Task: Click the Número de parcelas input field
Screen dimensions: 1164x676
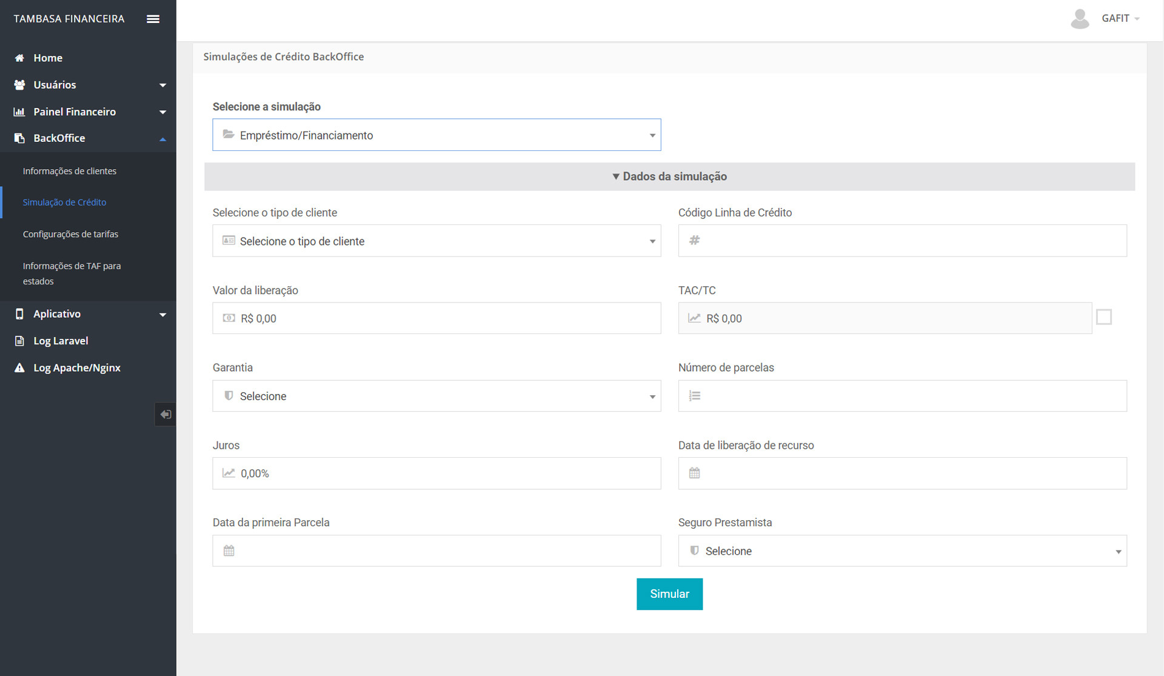Action: coord(909,396)
